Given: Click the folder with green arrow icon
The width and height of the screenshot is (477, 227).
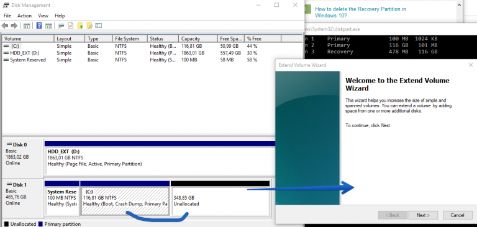Looking at the screenshot, I should (80, 26).
